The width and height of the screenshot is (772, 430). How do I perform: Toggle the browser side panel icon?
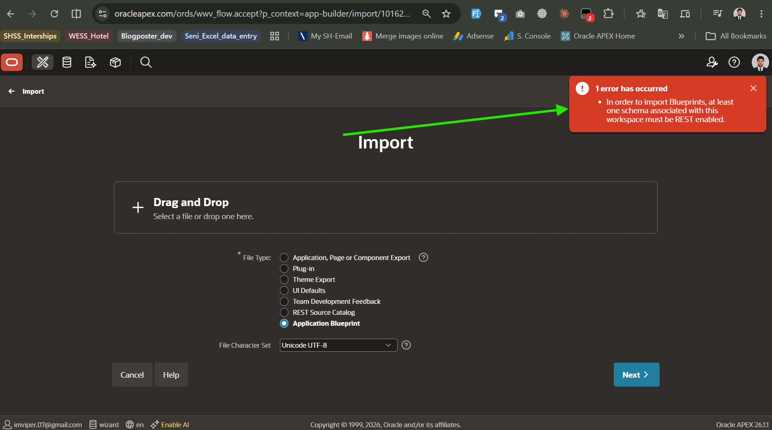[76, 14]
